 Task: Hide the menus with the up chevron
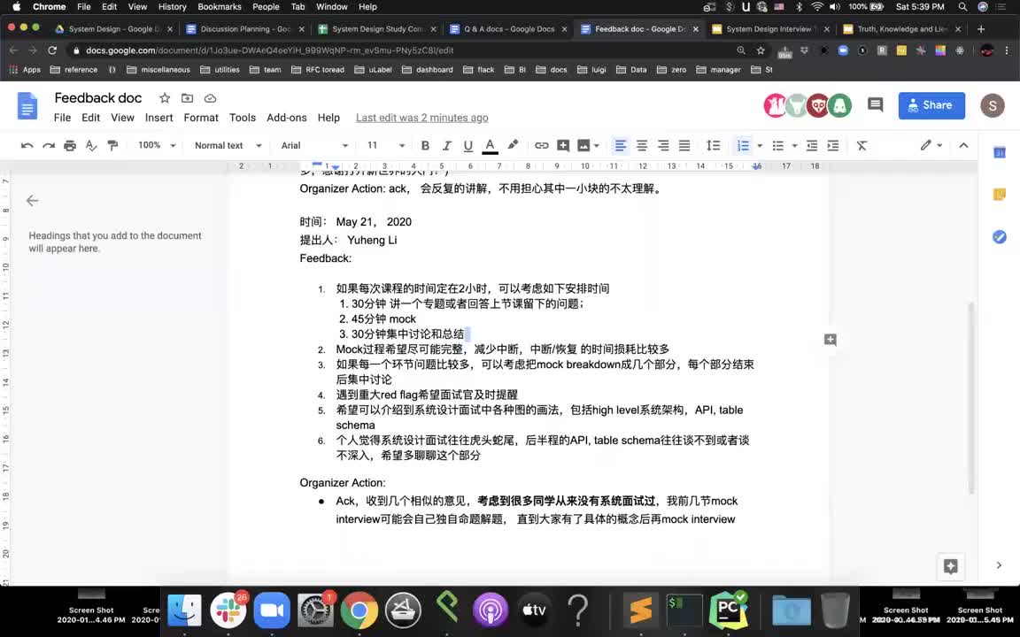coord(963,145)
